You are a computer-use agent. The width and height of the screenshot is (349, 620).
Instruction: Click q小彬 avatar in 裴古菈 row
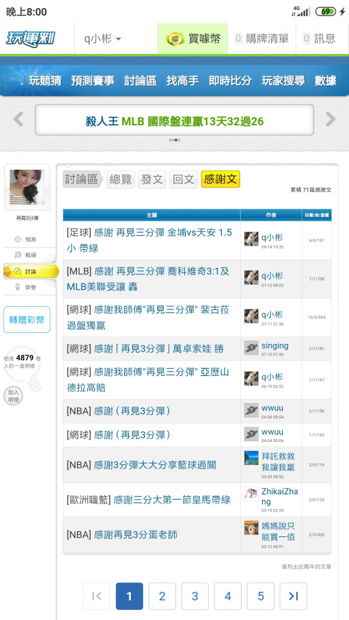(252, 316)
